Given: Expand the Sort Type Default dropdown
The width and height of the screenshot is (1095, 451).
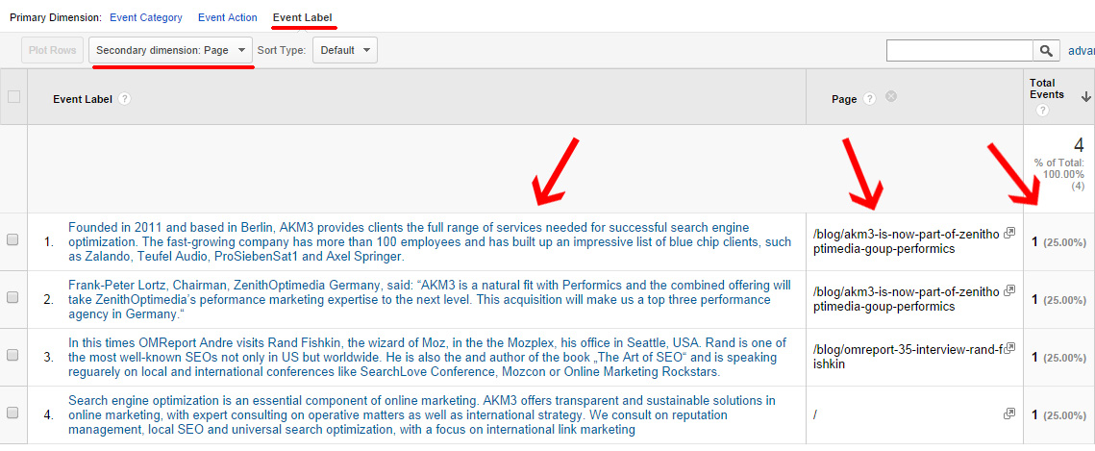Looking at the screenshot, I should click(x=344, y=51).
